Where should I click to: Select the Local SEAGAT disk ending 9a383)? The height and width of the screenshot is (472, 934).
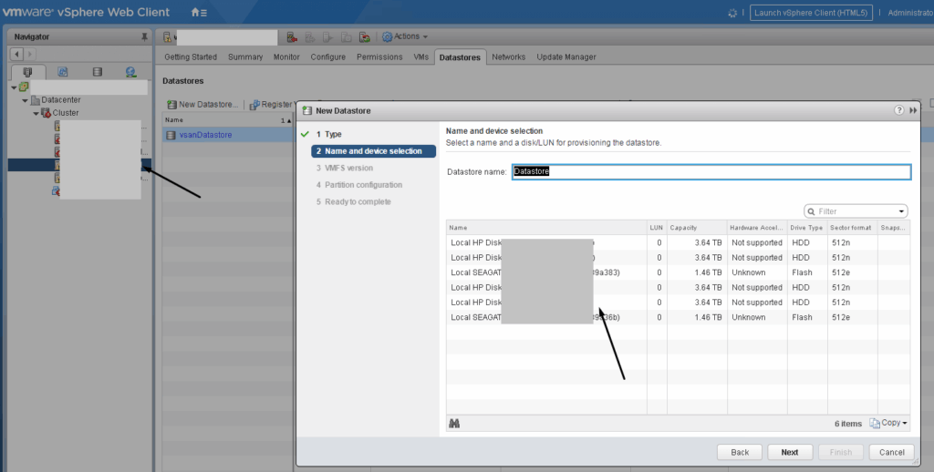tap(678, 272)
